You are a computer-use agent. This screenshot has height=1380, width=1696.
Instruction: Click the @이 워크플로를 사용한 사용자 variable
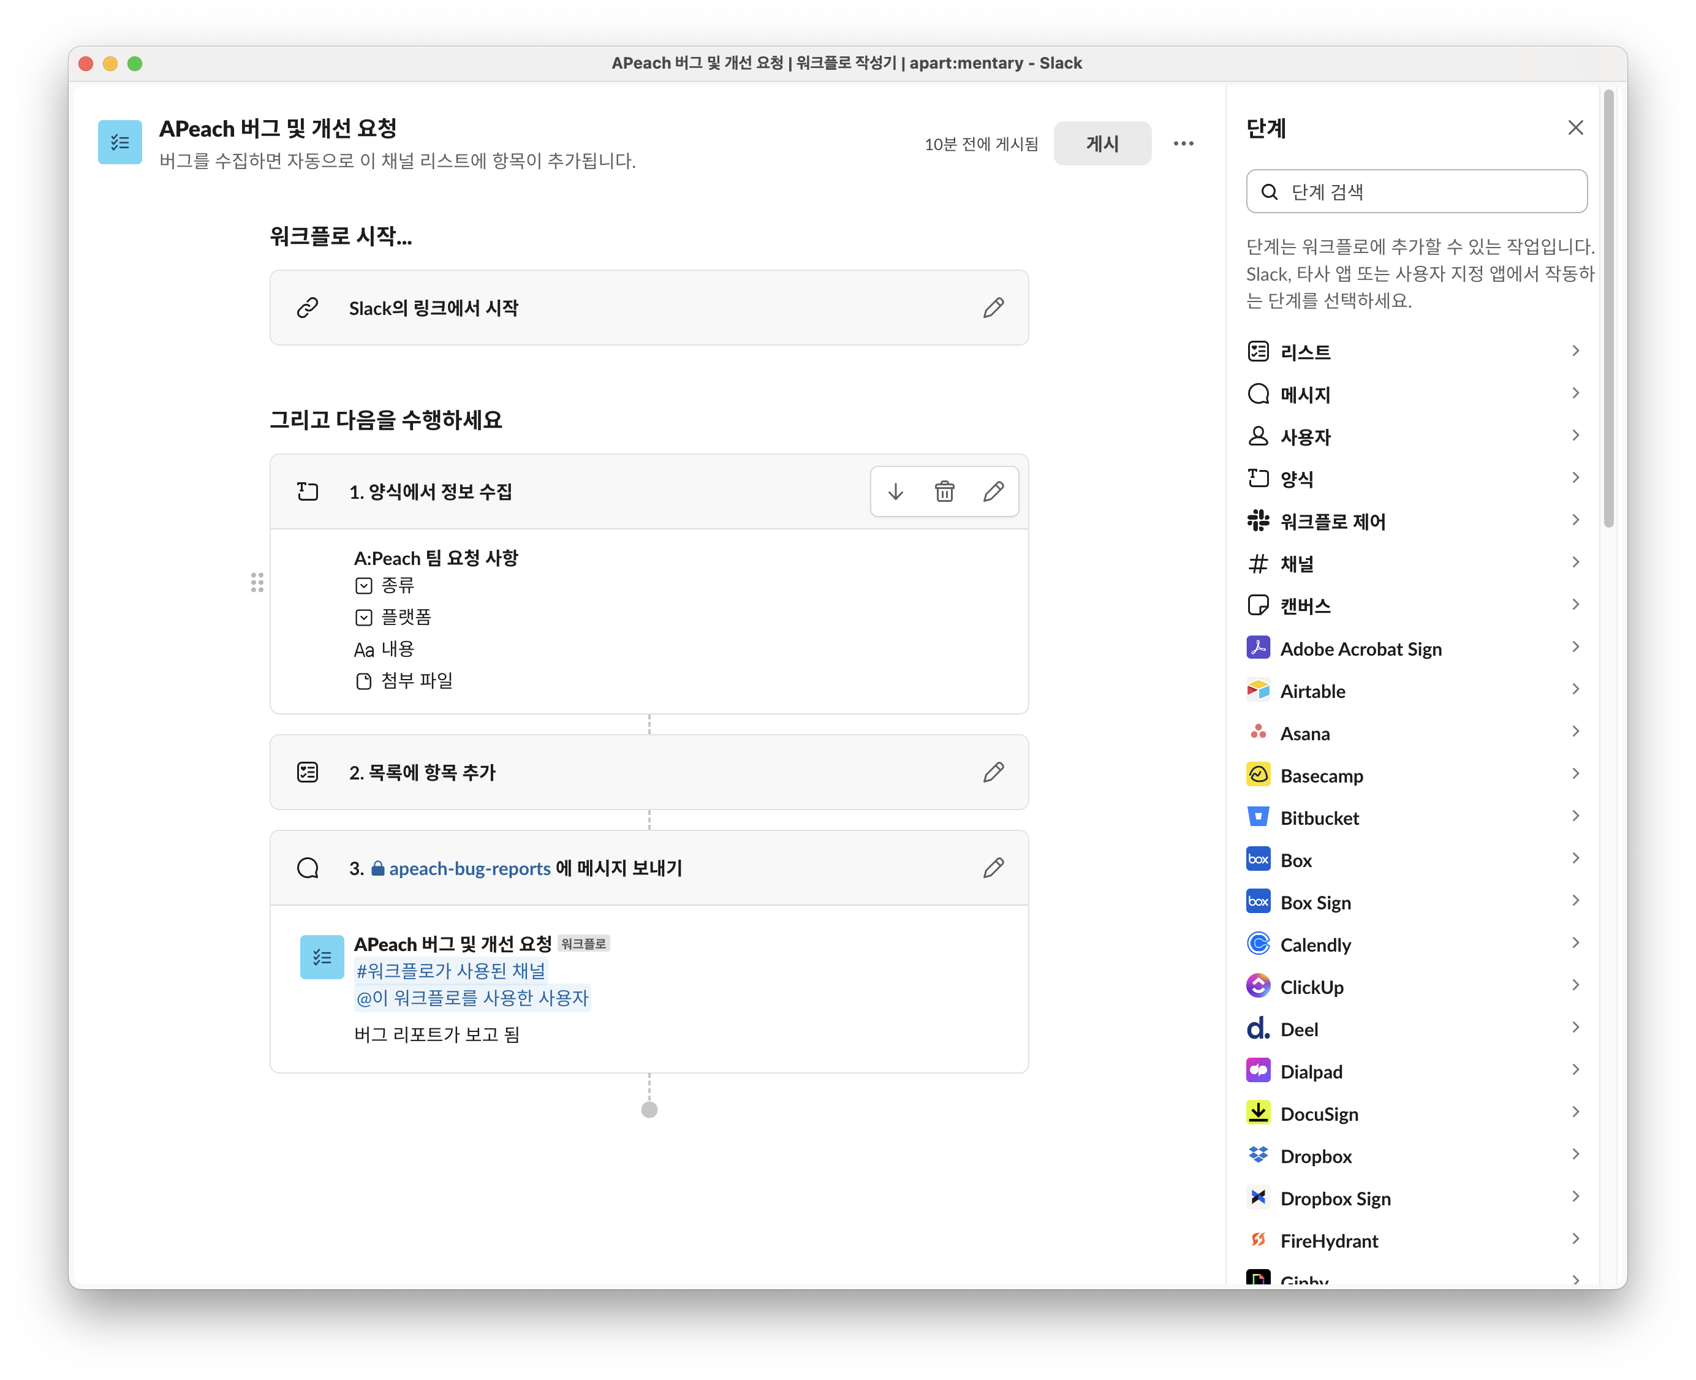pyautogui.click(x=472, y=998)
